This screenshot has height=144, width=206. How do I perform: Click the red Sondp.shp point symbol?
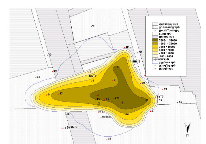(155, 69)
